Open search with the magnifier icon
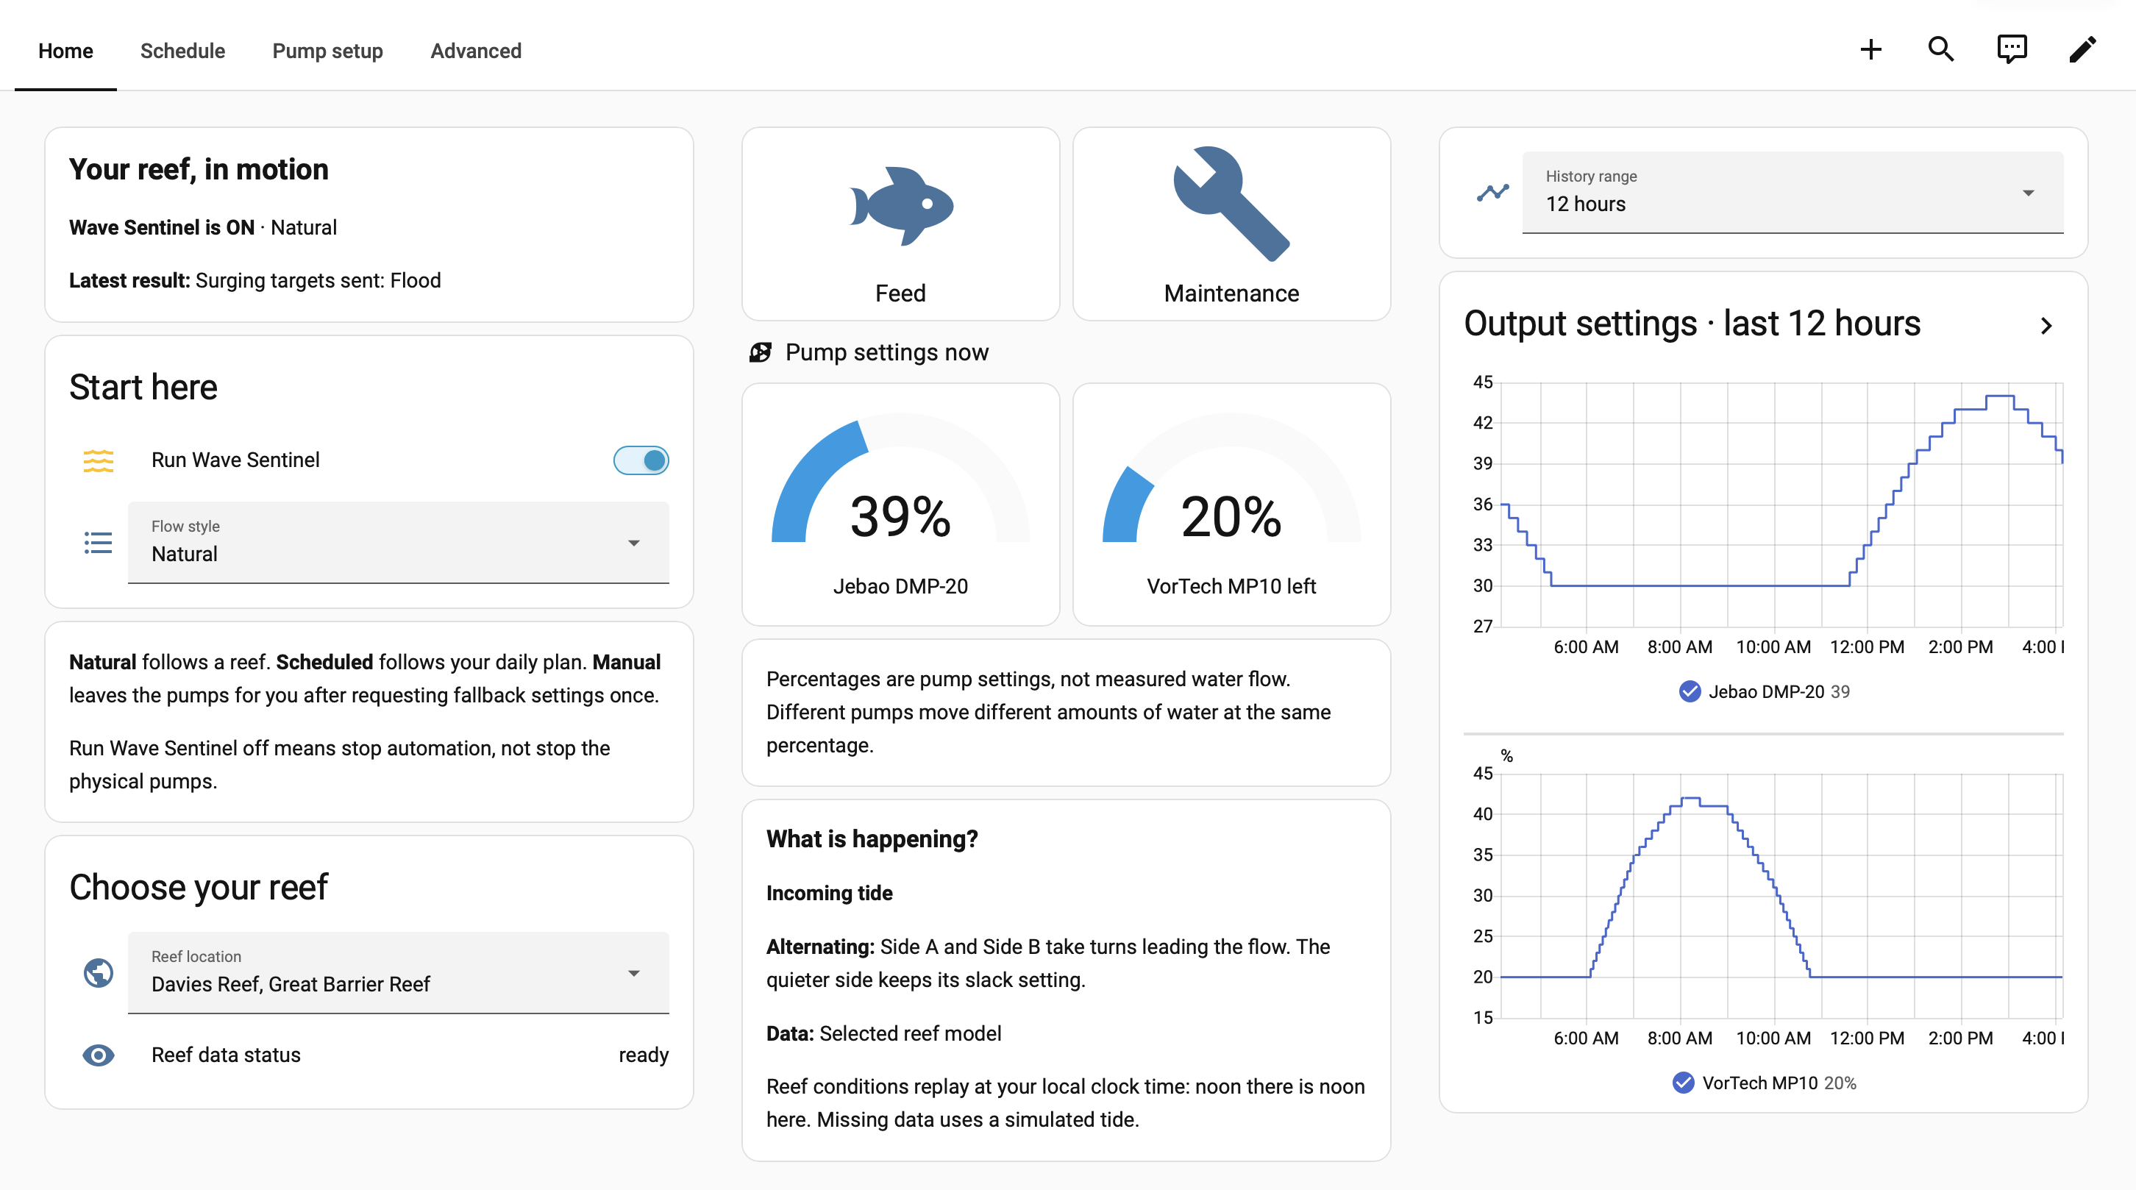Image resolution: width=2136 pixels, height=1190 pixels. [1941, 50]
